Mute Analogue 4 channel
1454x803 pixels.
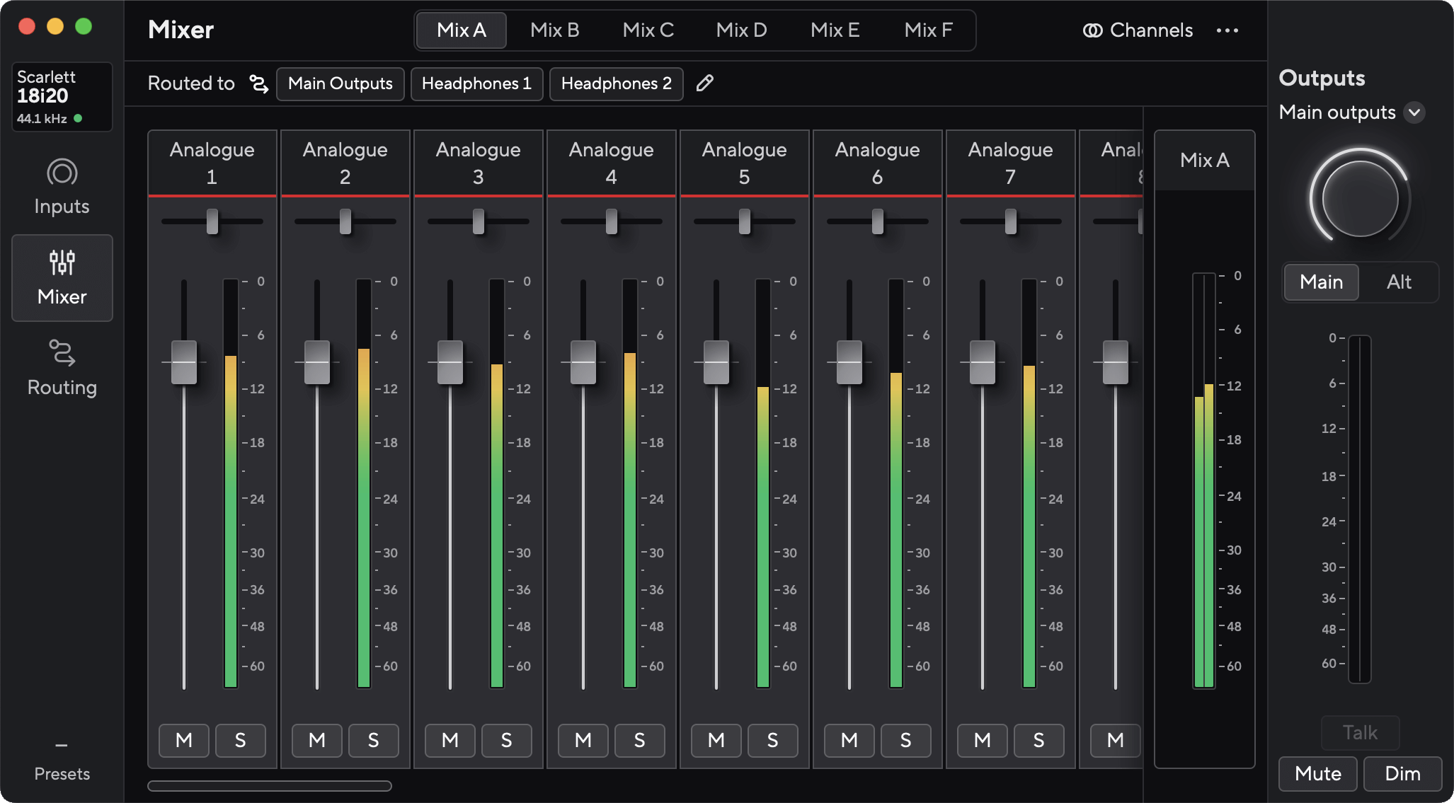583,741
